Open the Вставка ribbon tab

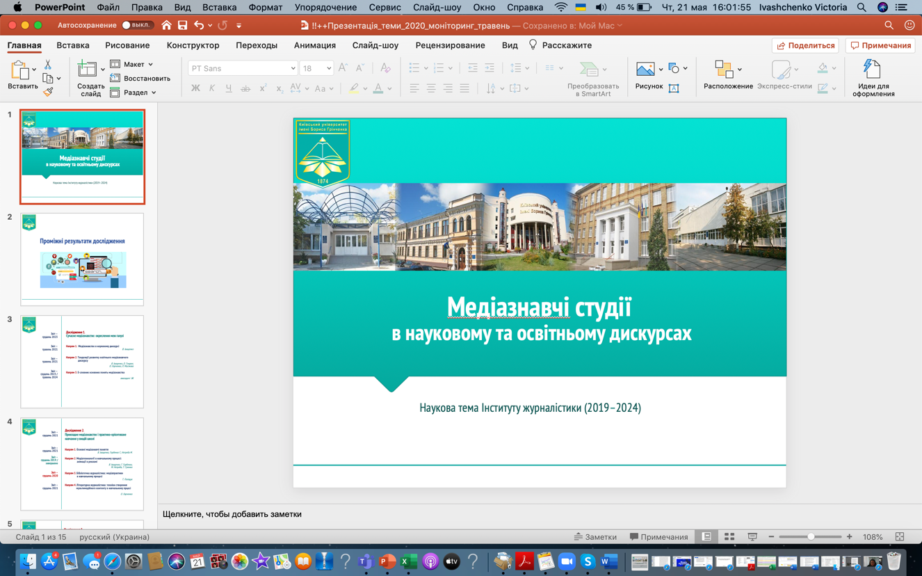73,45
